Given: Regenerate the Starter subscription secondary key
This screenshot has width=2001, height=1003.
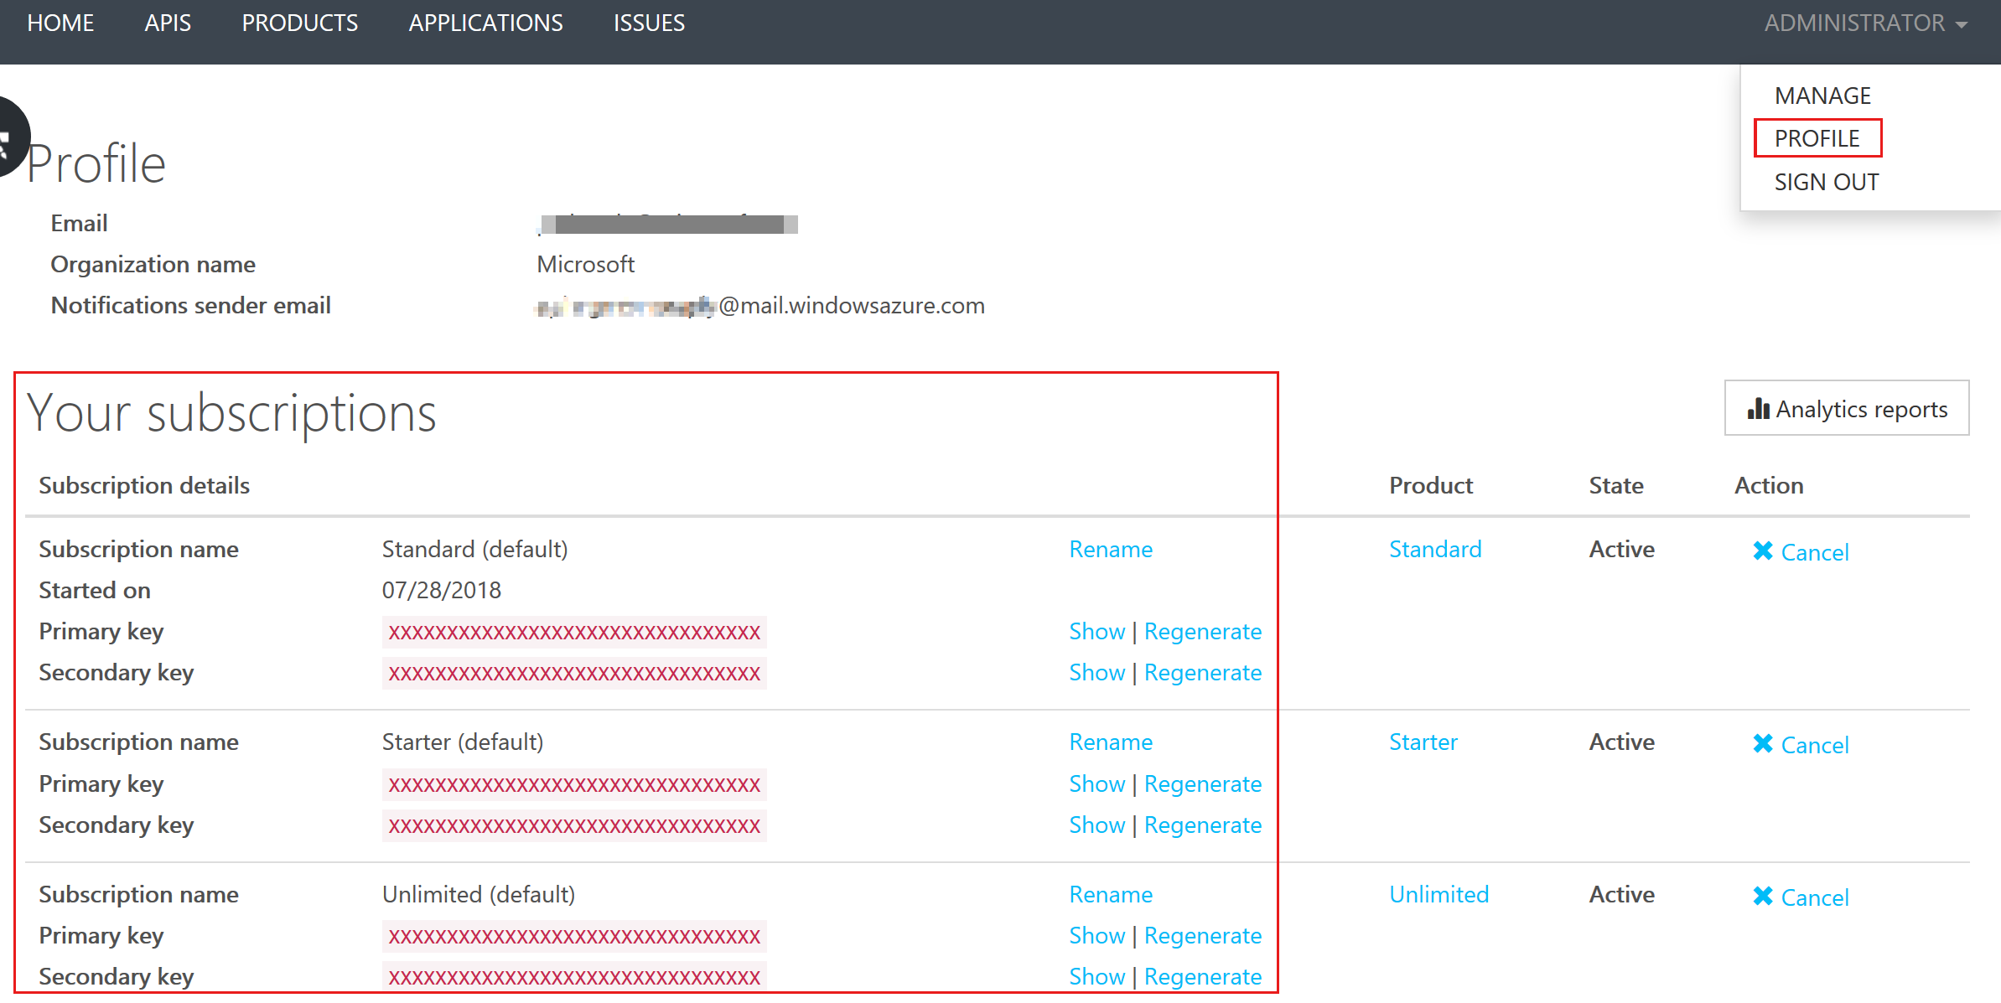Looking at the screenshot, I should 1202,825.
